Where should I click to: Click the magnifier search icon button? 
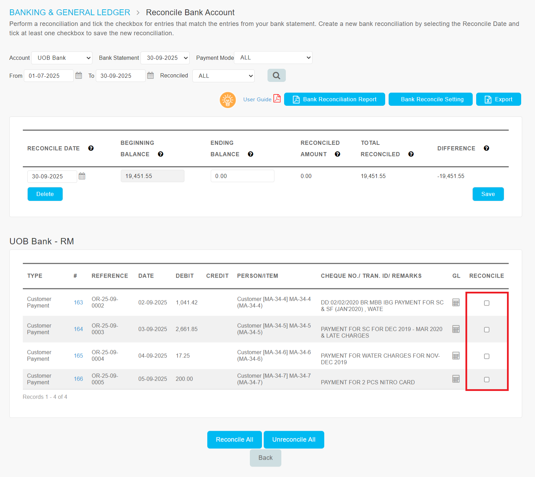tap(276, 75)
